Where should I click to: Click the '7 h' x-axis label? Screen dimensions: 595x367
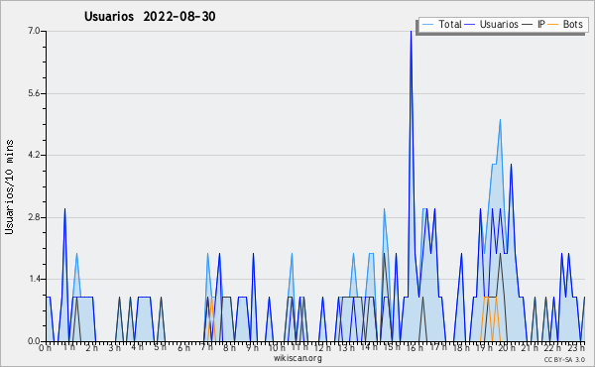(x=207, y=347)
